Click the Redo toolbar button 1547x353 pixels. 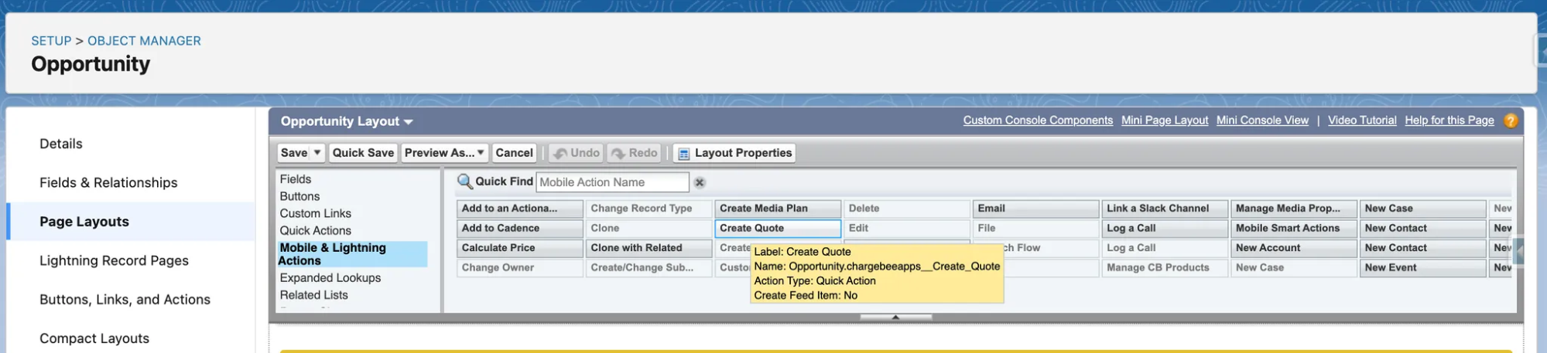click(635, 153)
